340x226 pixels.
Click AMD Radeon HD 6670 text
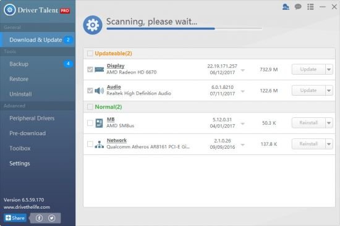coord(132,72)
